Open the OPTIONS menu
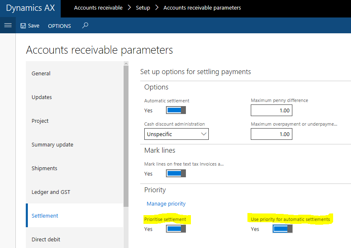 (x=59, y=26)
